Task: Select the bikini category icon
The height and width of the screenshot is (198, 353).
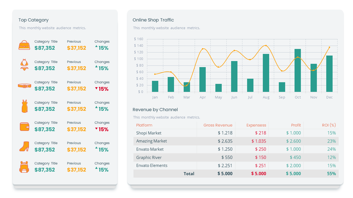Action: pos(24,65)
